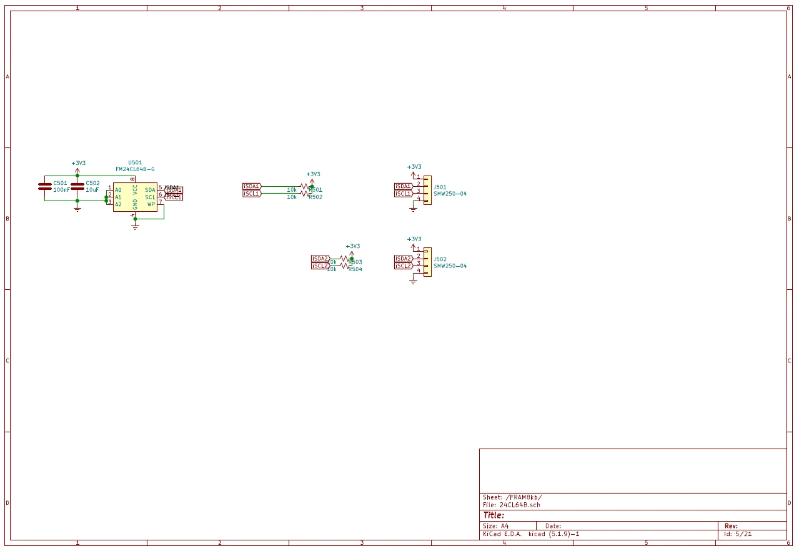Click the U501 reference designator text
Image resolution: width=799 pixels, height=551 pixels.
[135, 162]
